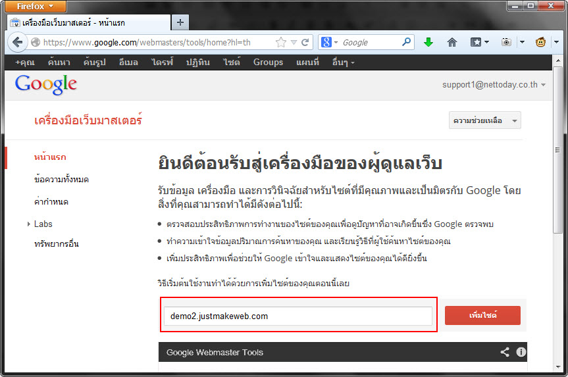Click the vertical scrollbar thumb
The height and width of the screenshot is (377, 568).
[558, 149]
